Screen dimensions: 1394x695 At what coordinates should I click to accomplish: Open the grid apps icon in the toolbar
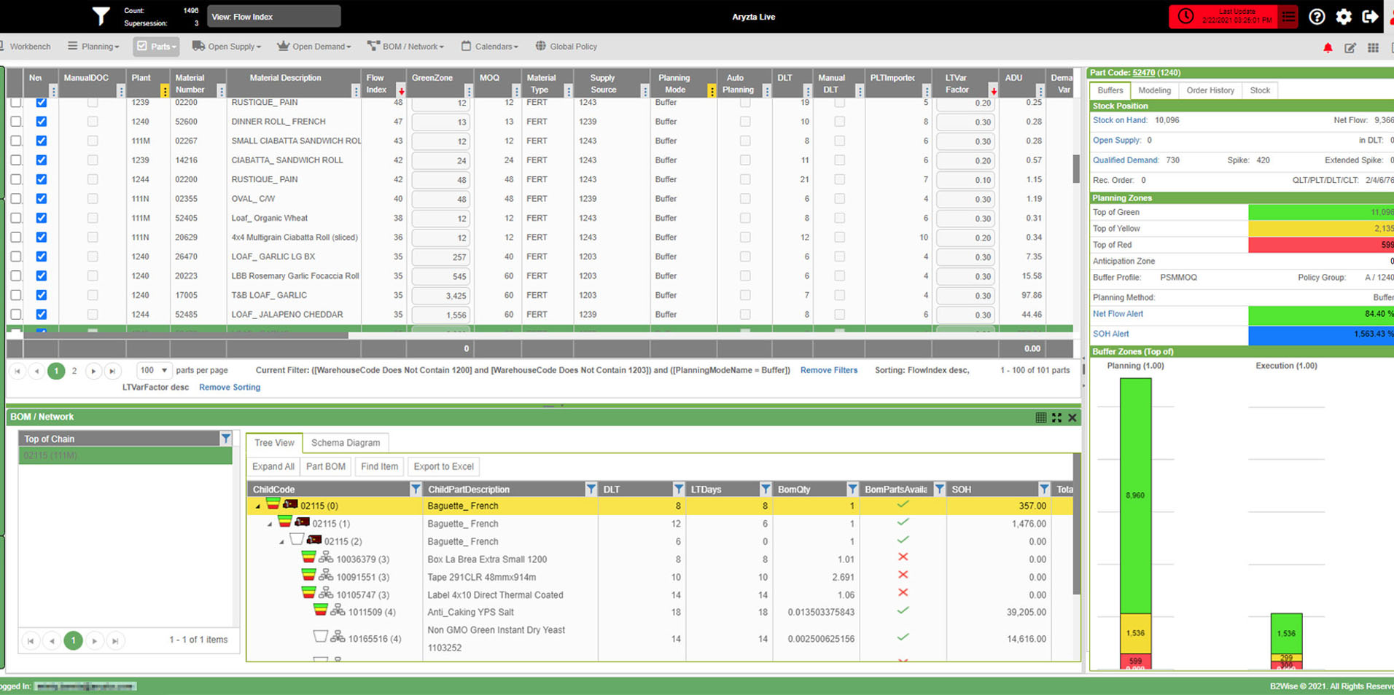(1374, 47)
